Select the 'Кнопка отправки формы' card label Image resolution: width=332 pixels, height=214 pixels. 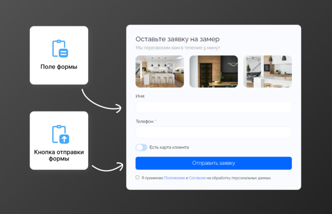59,155
